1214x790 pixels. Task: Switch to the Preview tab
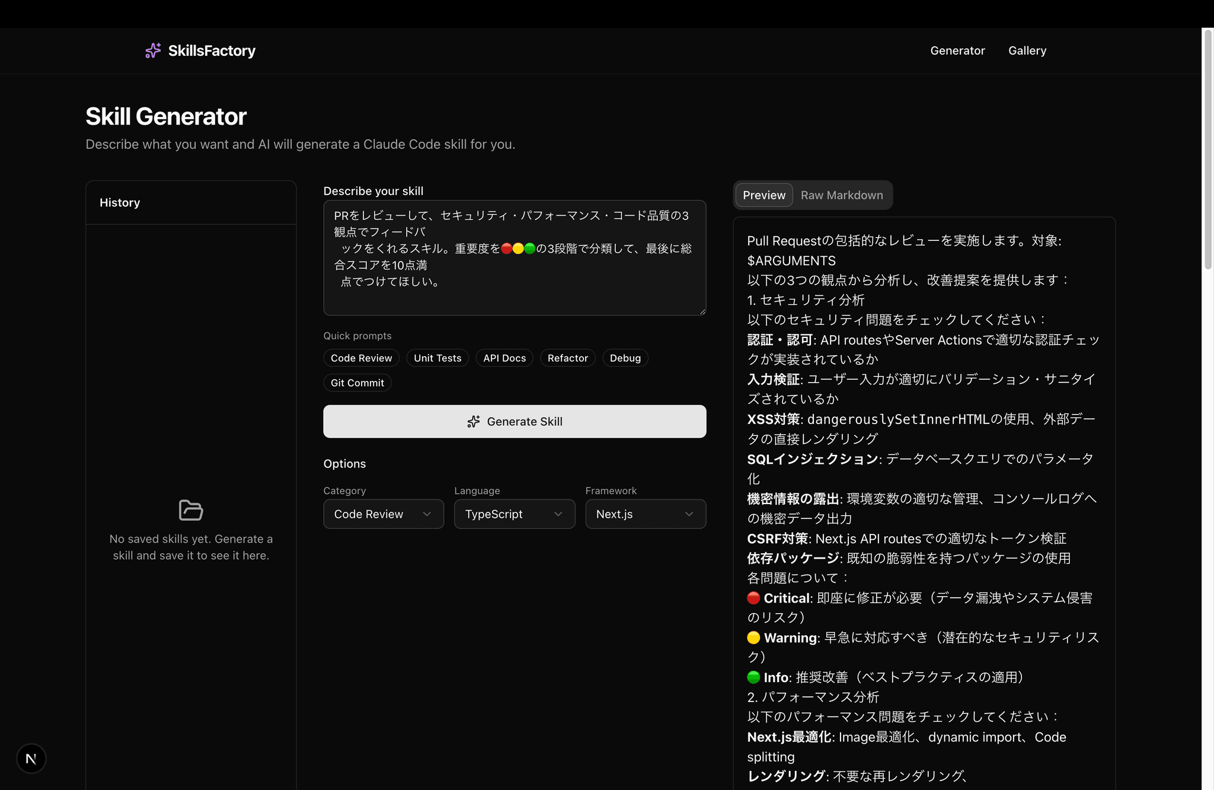pos(763,195)
